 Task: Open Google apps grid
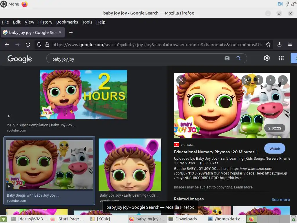281,58
